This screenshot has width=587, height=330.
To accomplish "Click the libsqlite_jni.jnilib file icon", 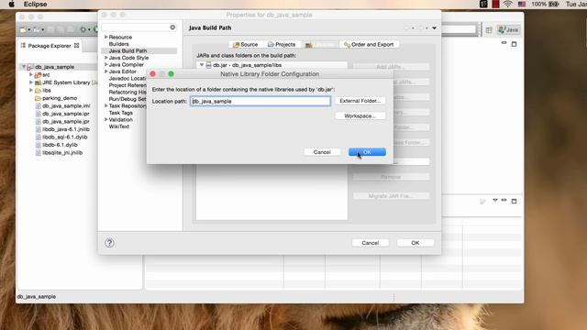I will [38, 153].
